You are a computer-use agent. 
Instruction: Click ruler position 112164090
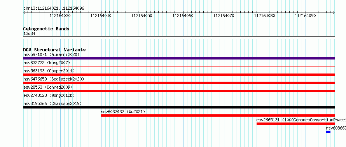point(306,16)
